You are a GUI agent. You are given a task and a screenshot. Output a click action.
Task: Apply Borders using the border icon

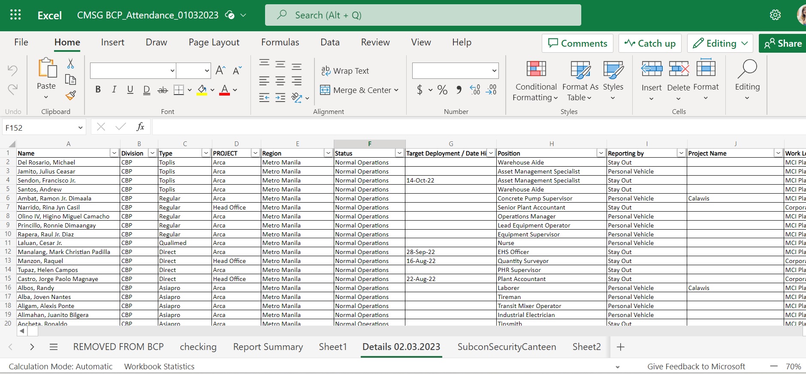179,90
